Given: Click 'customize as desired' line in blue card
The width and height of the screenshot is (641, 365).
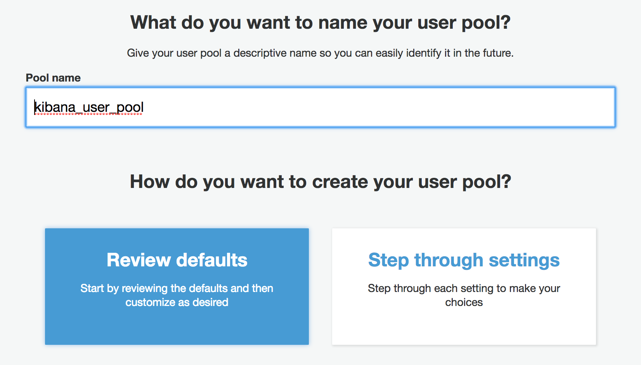Looking at the screenshot, I should 177,302.
